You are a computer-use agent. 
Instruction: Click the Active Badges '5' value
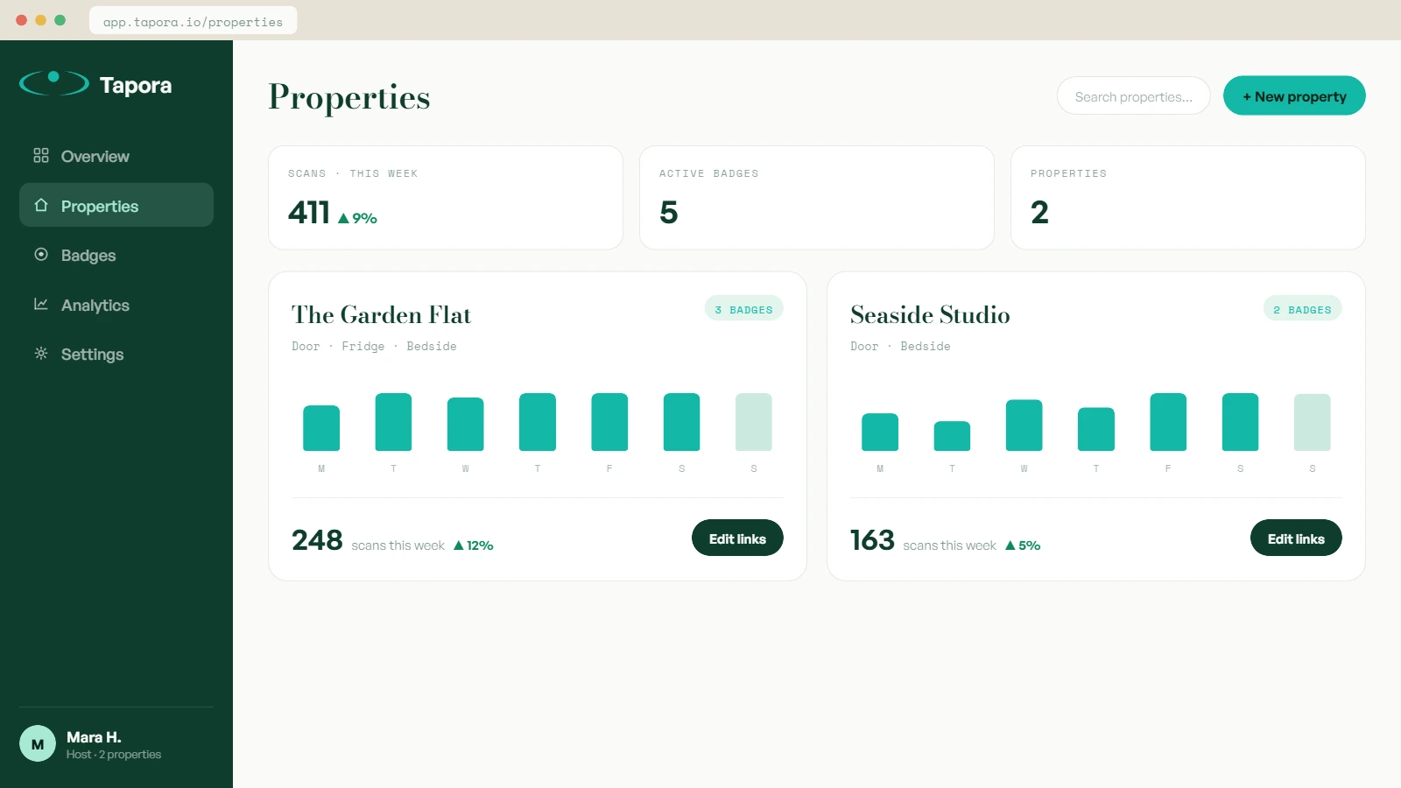669,212
